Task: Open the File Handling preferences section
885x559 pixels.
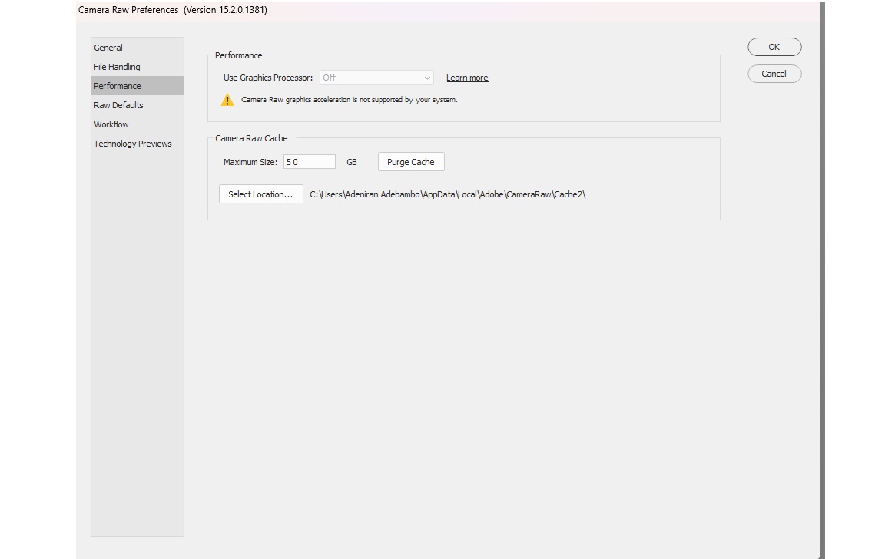Action: [x=117, y=66]
